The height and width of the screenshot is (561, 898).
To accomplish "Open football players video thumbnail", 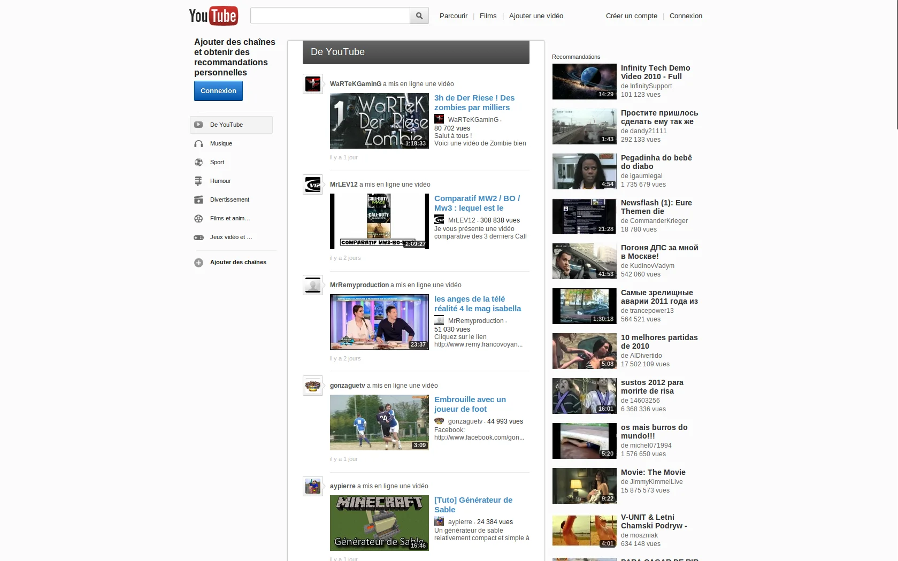I will tap(379, 422).
